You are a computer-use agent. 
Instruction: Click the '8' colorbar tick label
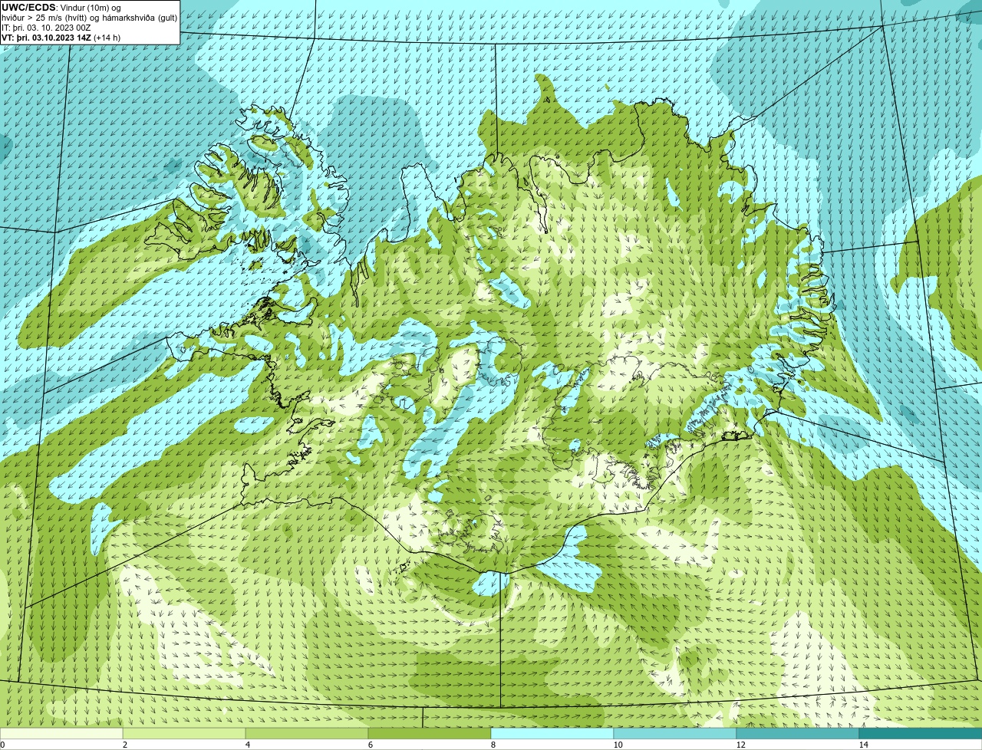tap(493, 745)
